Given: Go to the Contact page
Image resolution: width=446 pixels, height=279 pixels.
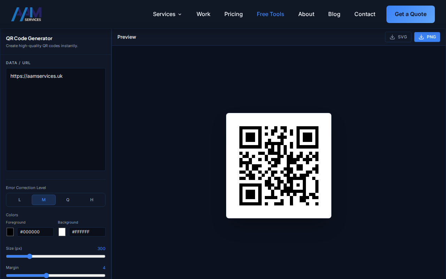Looking at the screenshot, I should [x=365, y=14].
